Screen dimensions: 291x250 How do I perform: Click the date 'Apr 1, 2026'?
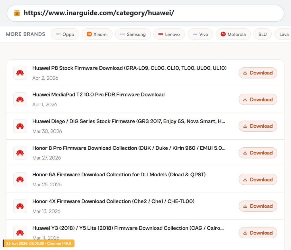pos(45,105)
